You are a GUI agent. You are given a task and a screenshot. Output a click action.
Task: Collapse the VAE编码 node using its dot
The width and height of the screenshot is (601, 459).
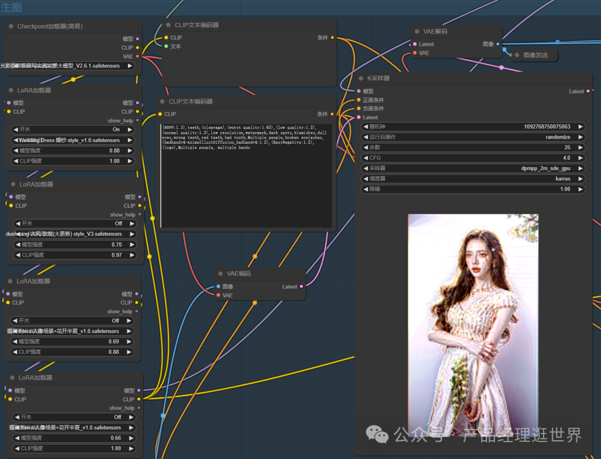coord(221,274)
